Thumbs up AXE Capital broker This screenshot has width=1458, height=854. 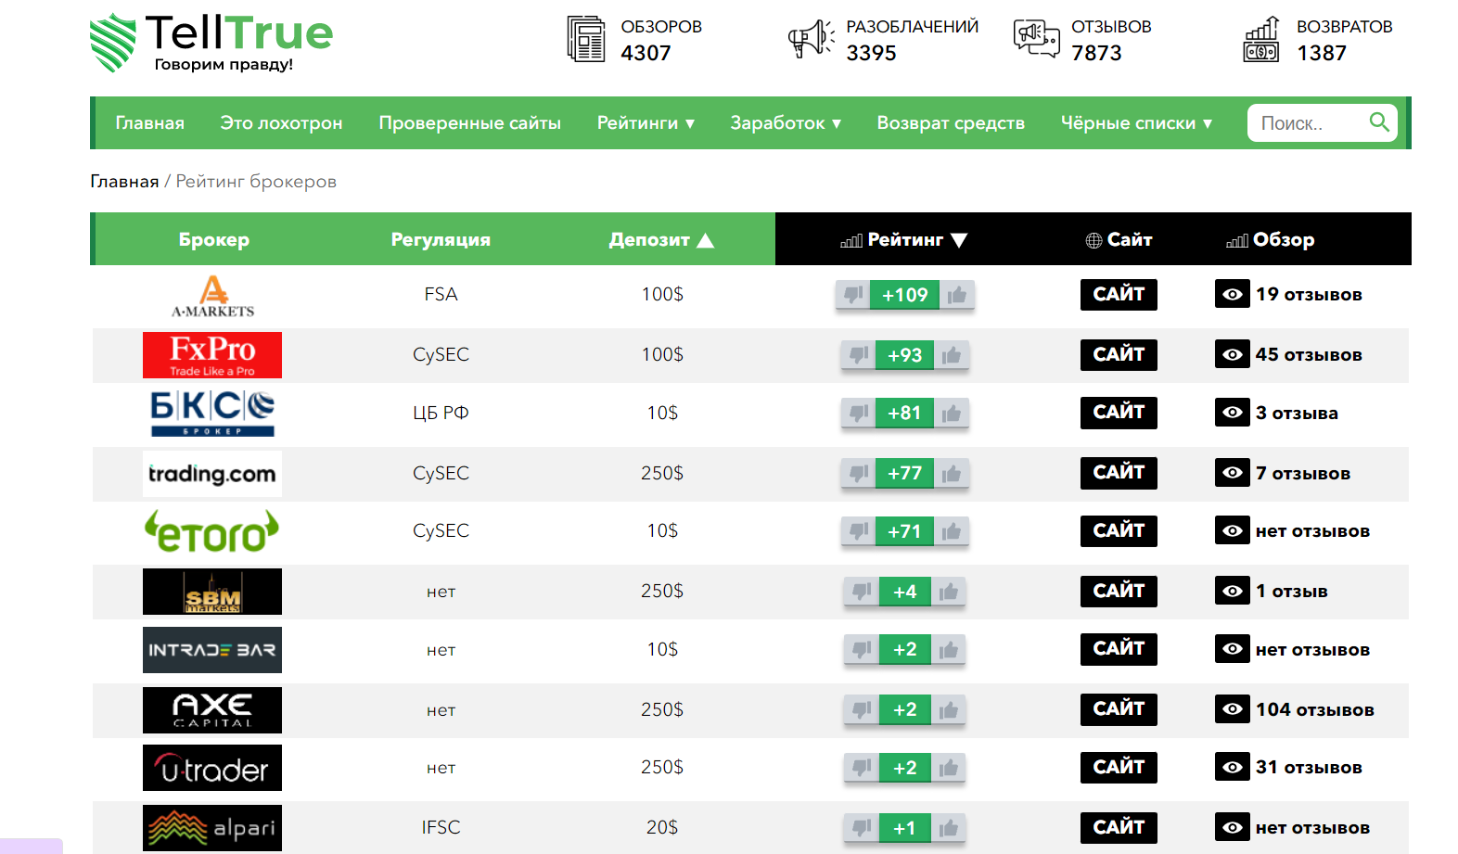tap(948, 710)
